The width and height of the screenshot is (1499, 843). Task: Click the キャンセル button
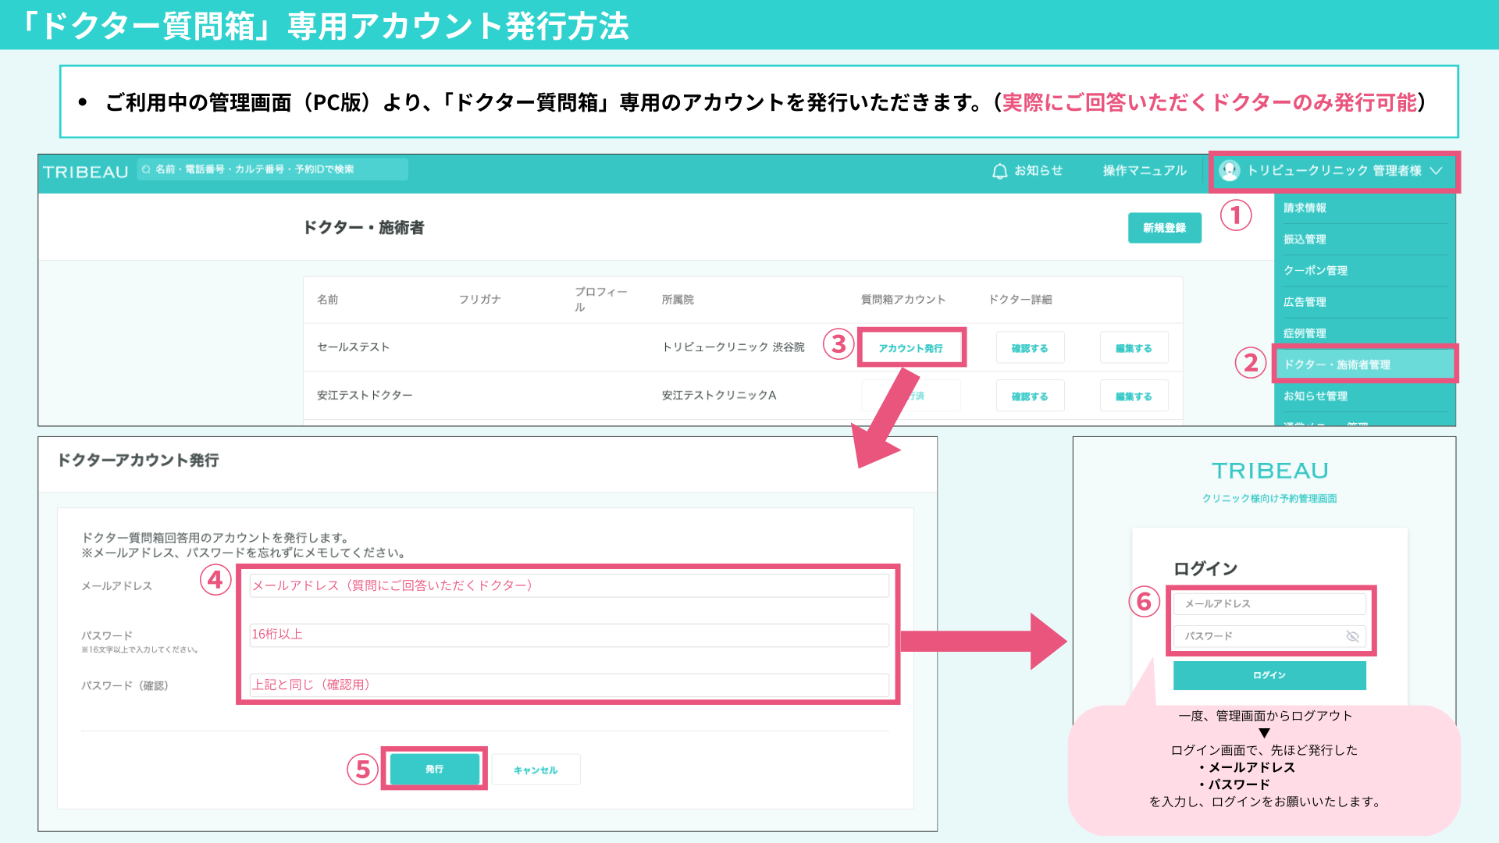[x=536, y=770]
